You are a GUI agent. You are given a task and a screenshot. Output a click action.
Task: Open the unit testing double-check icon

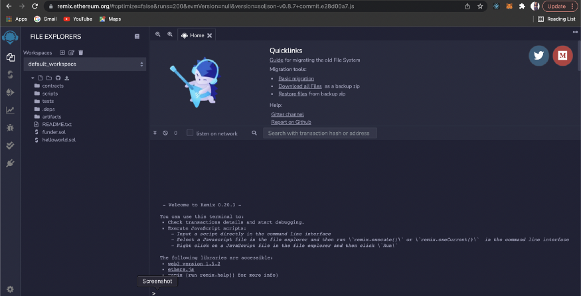11,145
